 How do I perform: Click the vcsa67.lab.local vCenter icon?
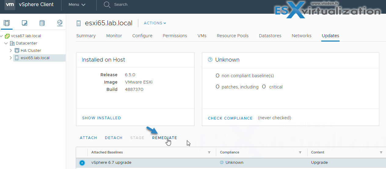[7, 36]
